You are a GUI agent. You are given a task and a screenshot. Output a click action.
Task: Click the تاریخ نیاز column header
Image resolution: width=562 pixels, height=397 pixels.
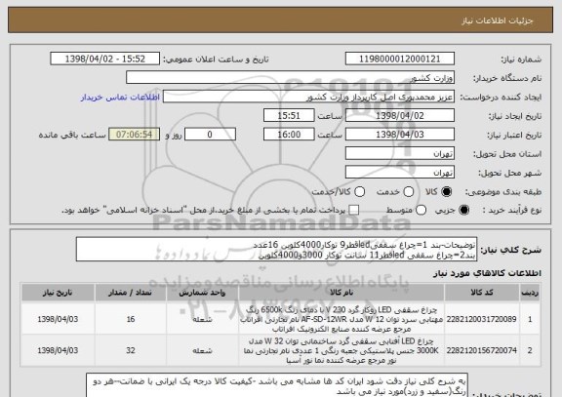click(x=58, y=293)
